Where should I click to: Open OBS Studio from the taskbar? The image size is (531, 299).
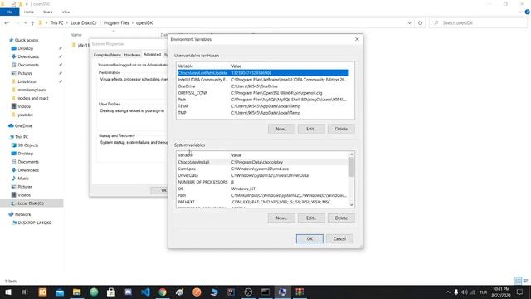(248, 292)
